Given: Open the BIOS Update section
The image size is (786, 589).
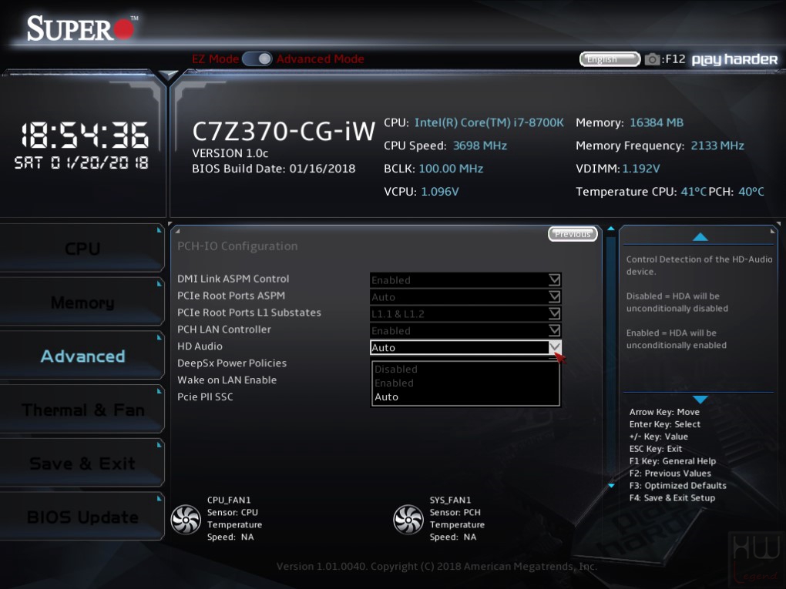Looking at the screenshot, I should tap(82, 517).
